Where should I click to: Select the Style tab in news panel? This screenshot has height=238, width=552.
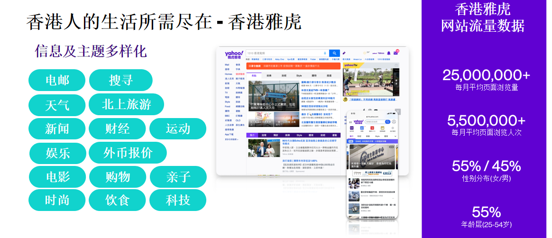point(299,76)
